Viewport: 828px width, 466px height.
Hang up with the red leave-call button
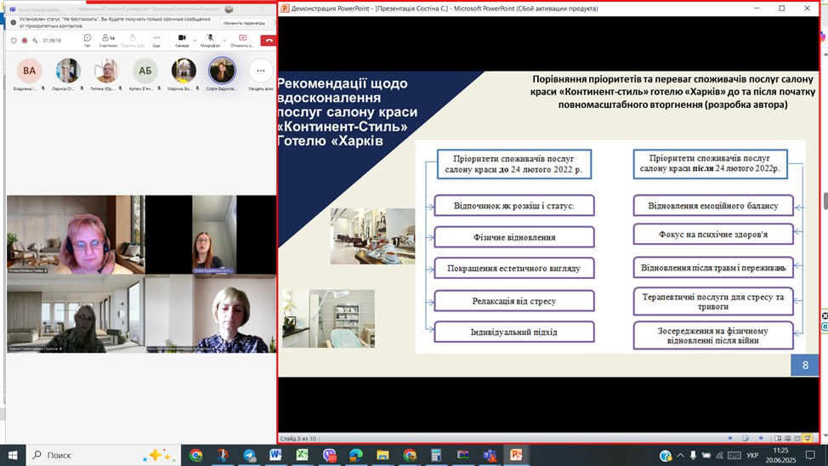pyautogui.click(x=269, y=39)
